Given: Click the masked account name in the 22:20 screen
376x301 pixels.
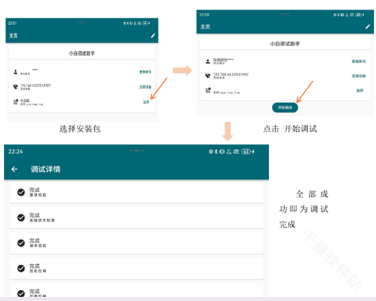Looking at the screenshot, I should (x=223, y=59).
